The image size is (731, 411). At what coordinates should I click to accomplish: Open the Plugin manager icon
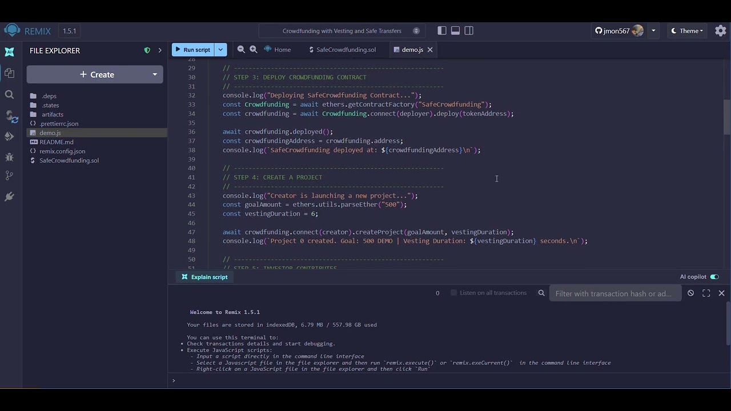9,196
